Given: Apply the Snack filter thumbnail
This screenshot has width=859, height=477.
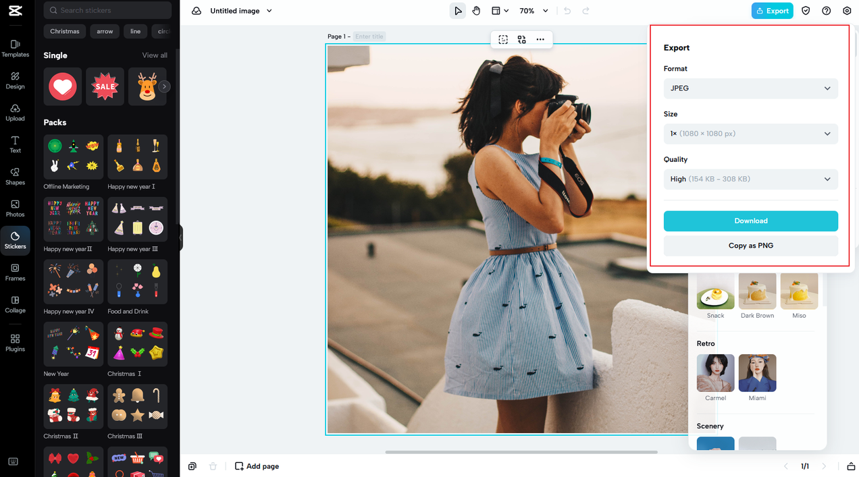Looking at the screenshot, I should [x=716, y=291].
